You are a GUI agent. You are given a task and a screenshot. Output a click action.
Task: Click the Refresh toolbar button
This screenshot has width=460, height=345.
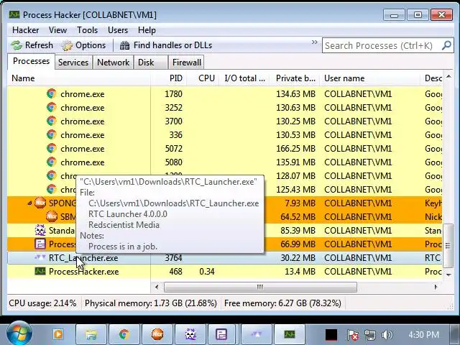32,45
